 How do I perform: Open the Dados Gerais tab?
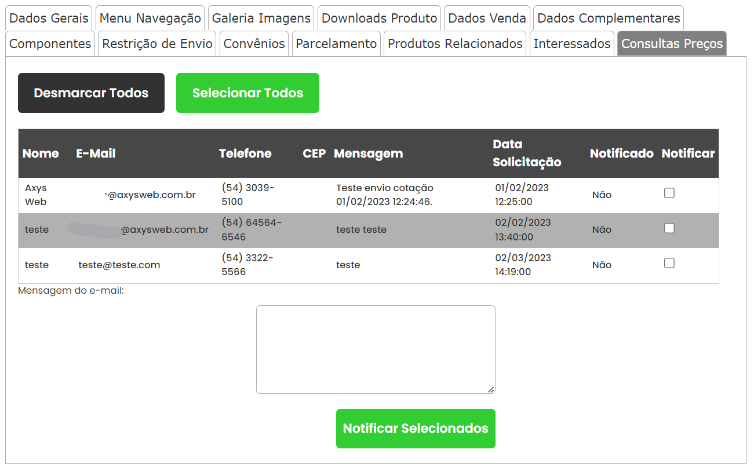pyautogui.click(x=49, y=18)
